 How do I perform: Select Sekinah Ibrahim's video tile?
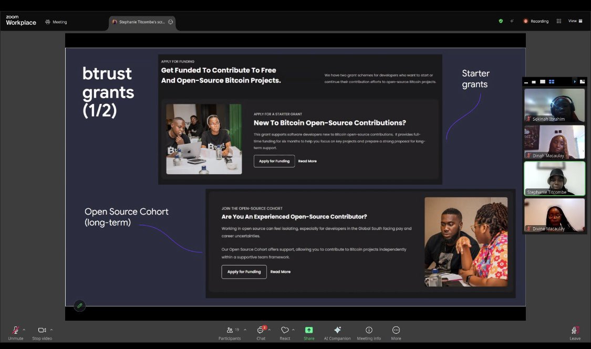554,105
